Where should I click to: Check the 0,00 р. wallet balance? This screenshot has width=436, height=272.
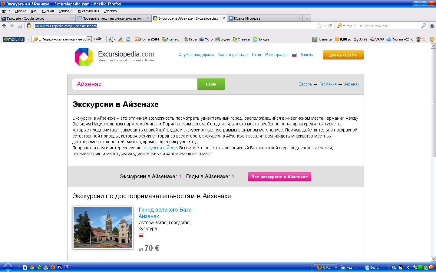click(343, 39)
